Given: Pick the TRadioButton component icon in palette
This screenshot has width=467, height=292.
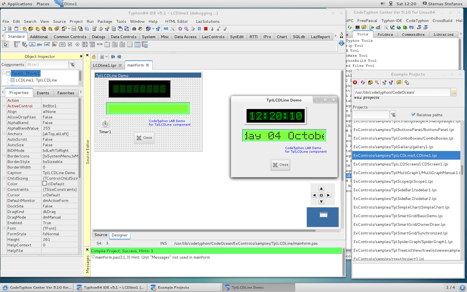Looking at the screenshot, I should pyautogui.click(x=77, y=44).
